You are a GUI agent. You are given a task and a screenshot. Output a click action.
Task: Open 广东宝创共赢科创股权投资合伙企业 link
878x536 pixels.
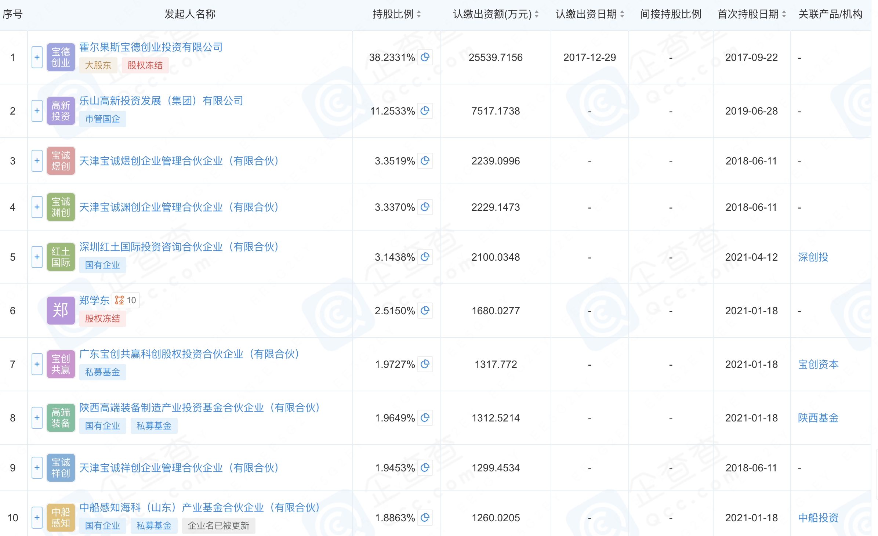pos(190,354)
